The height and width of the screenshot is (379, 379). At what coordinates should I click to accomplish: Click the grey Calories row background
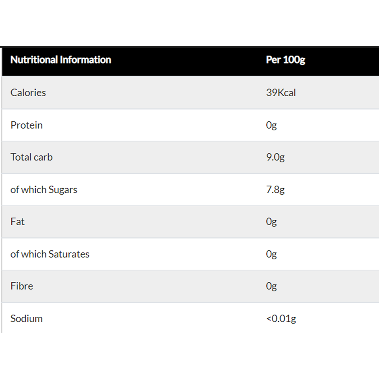158,93
